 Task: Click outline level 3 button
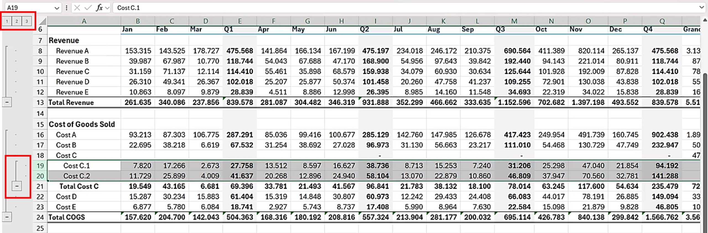(27, 21)
